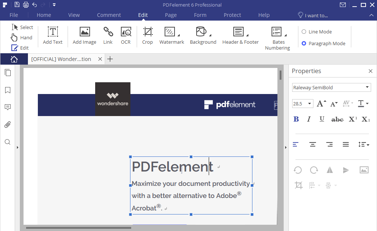Center align text

313,144
